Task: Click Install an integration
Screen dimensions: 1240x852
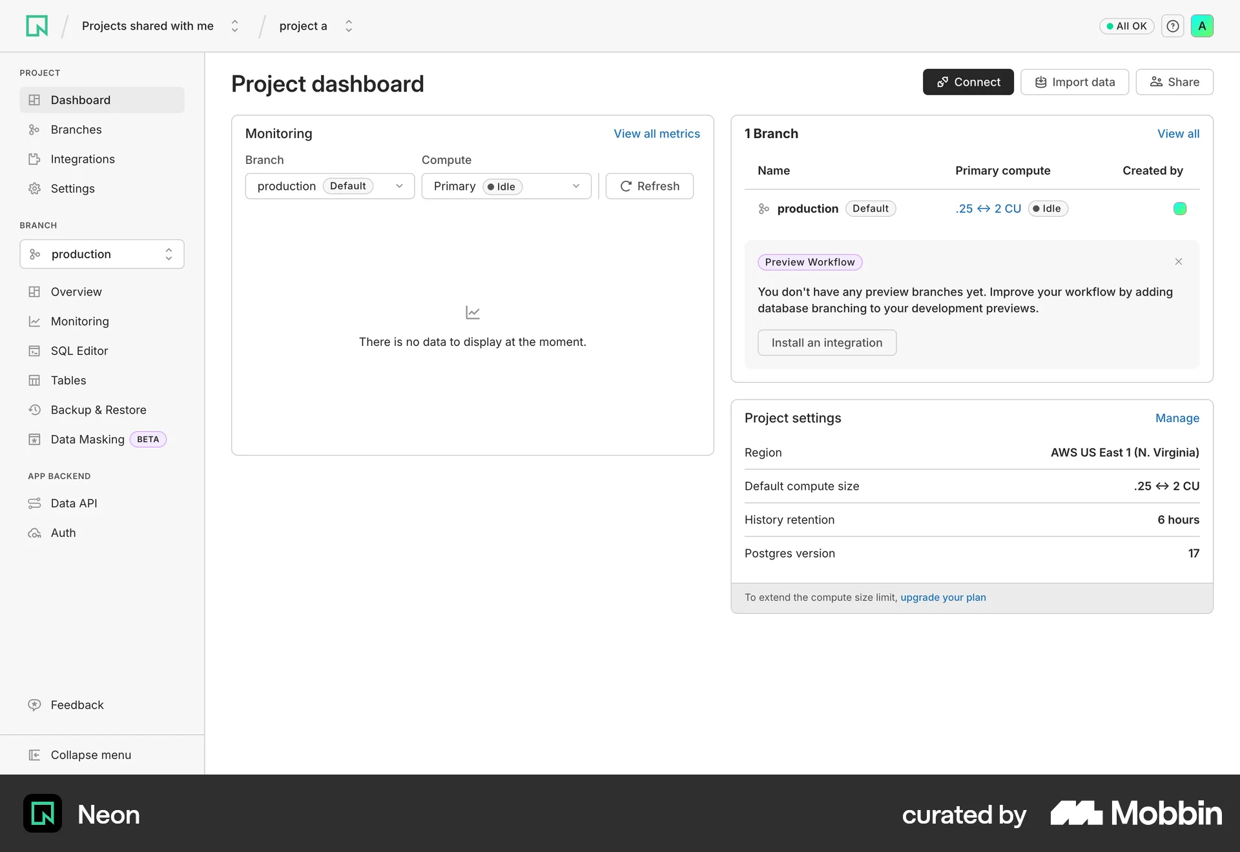Action: (827, 343)
